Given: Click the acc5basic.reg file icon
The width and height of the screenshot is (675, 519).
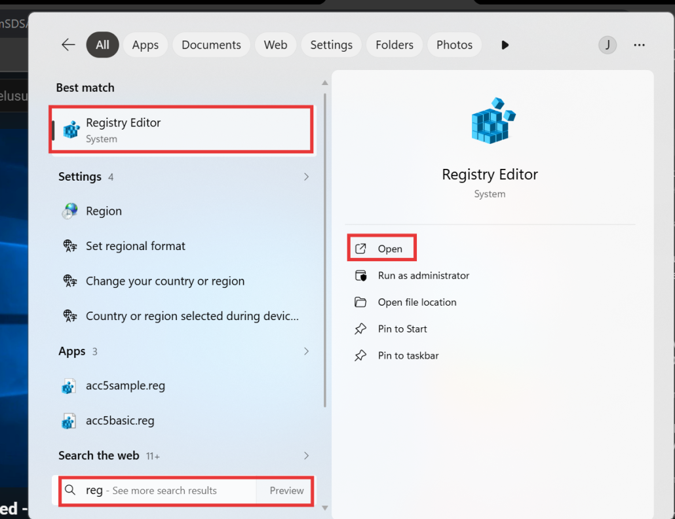Looking at the screenshot, I should (x=69, y=421).
